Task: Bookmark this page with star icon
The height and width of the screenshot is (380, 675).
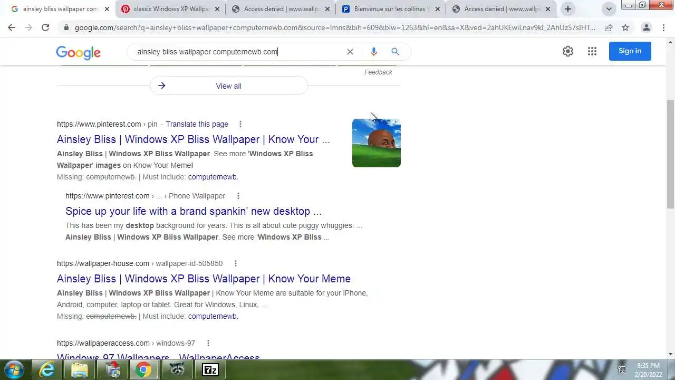Action: point(625,27)
